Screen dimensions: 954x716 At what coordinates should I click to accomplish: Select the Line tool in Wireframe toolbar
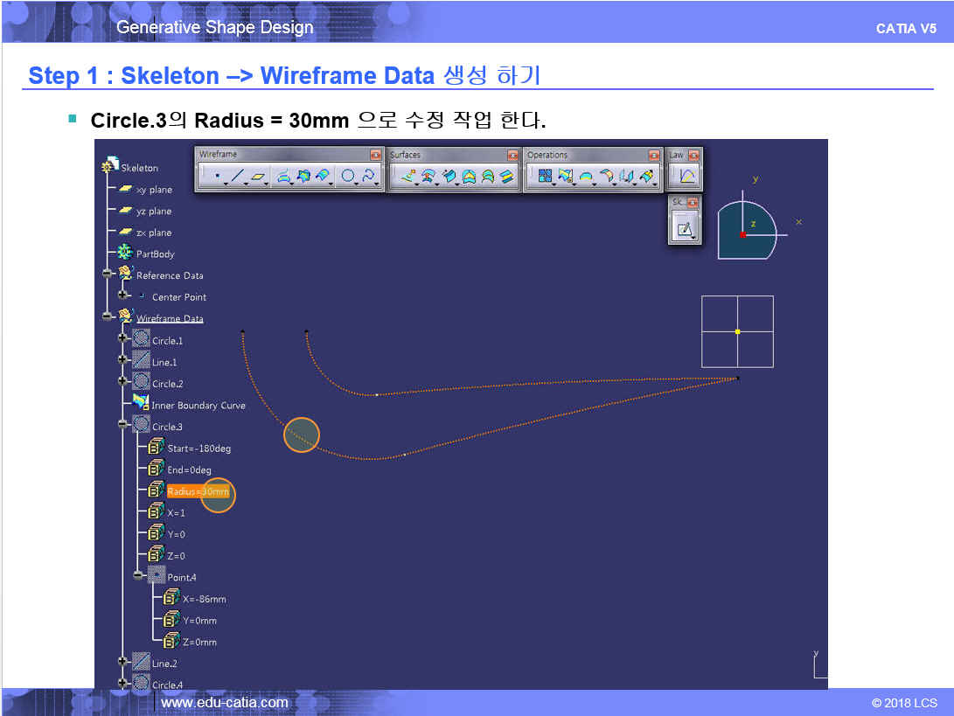pyautogui.click(x=236, y=176)
